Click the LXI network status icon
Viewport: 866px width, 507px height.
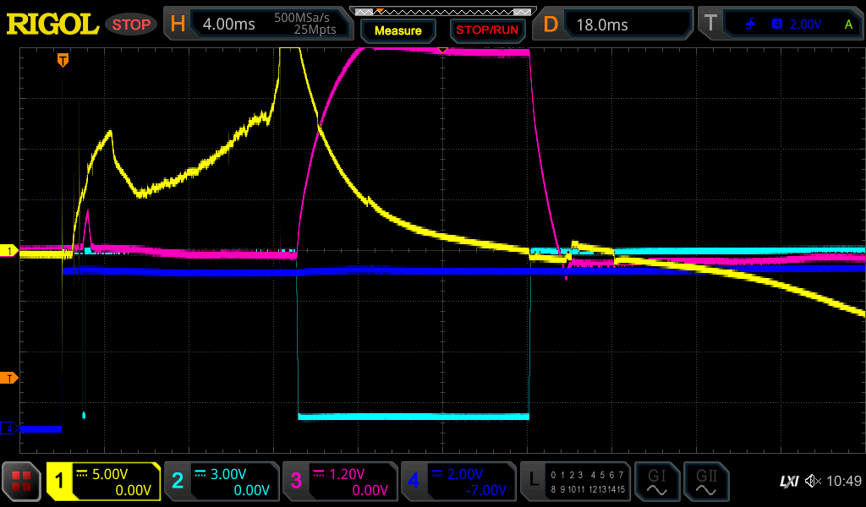tap(787, 482)
